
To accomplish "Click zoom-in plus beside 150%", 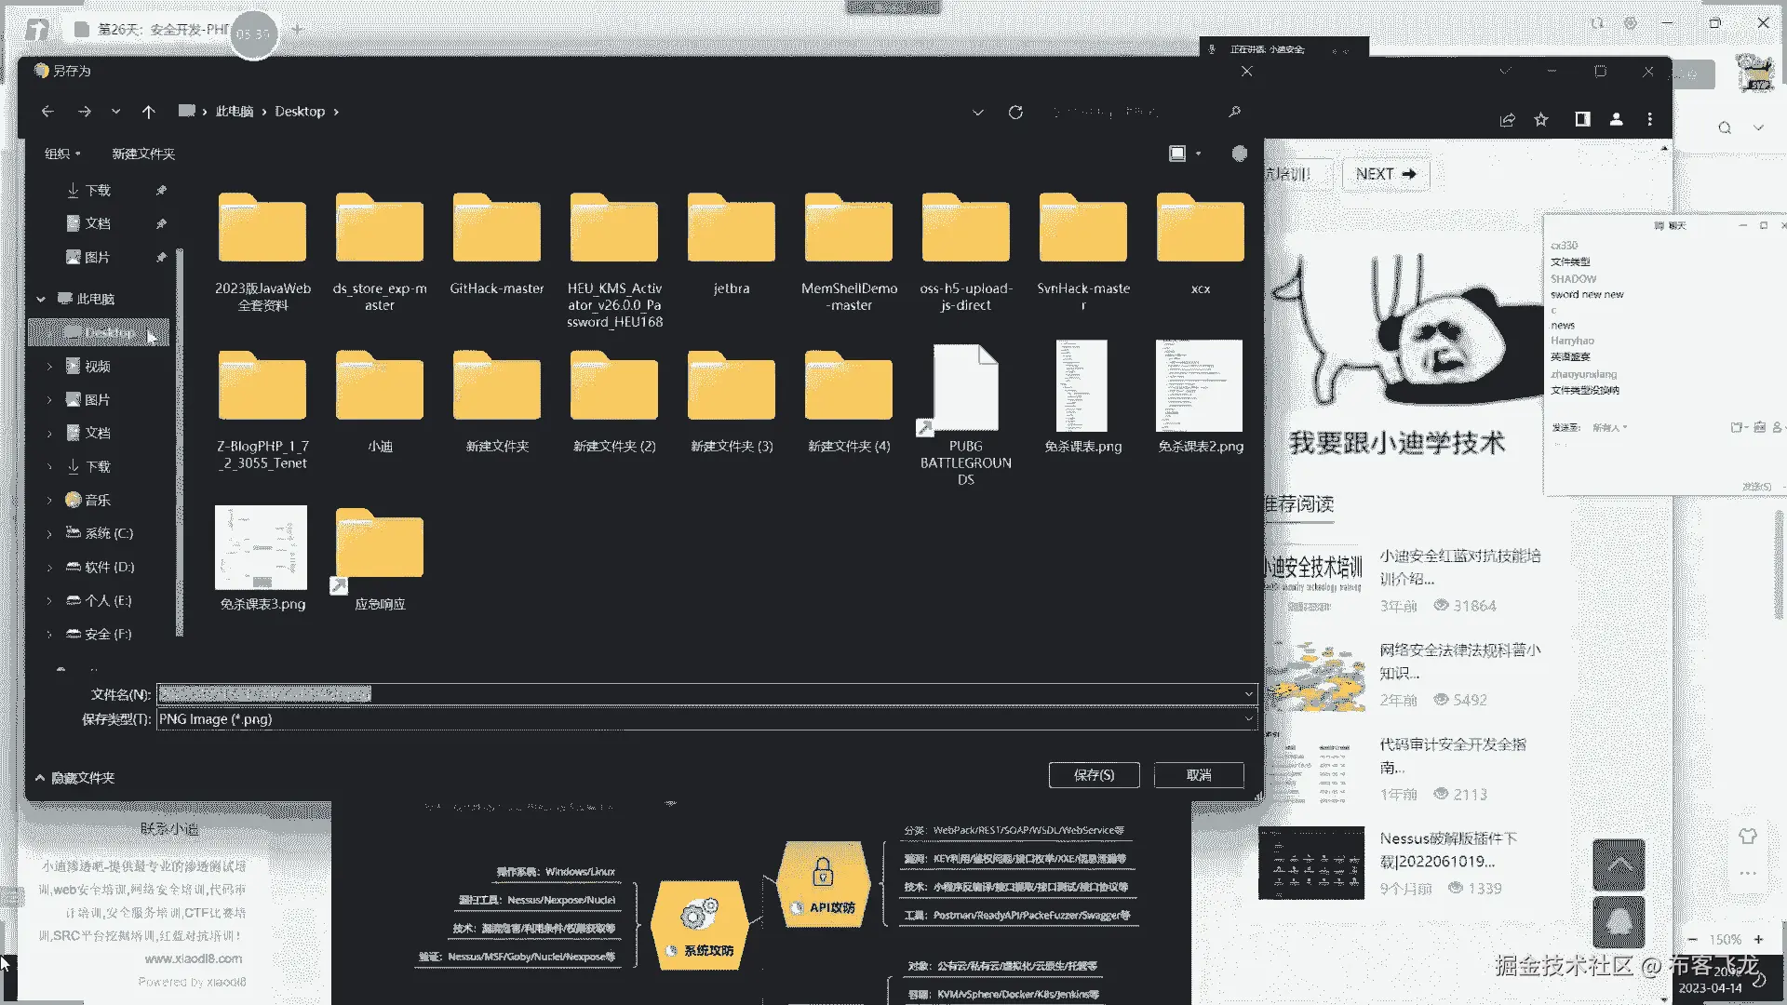I will (1758, 939).
